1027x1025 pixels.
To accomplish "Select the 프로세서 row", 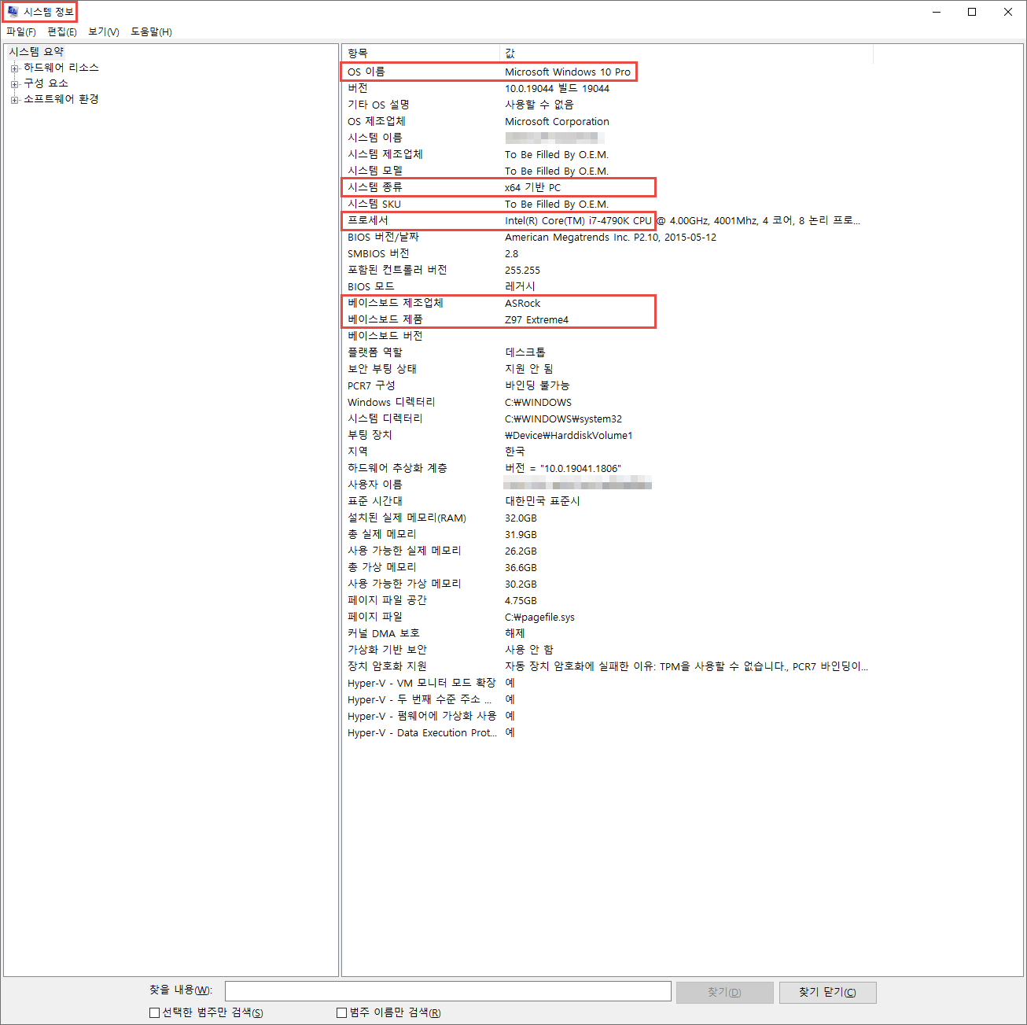I will 608,220.
